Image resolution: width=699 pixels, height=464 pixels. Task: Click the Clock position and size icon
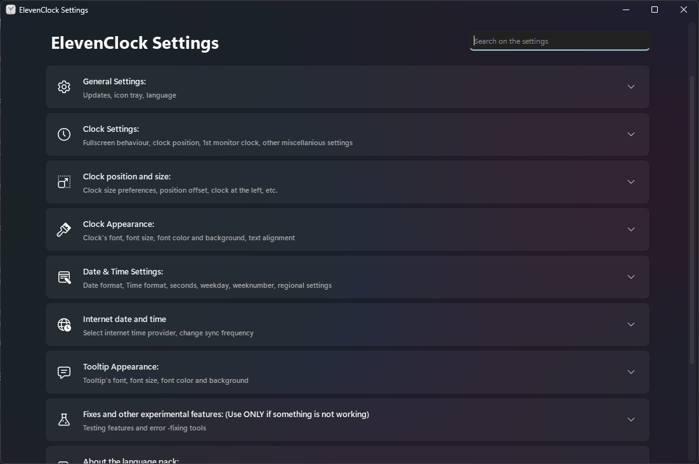click(64, 182)
